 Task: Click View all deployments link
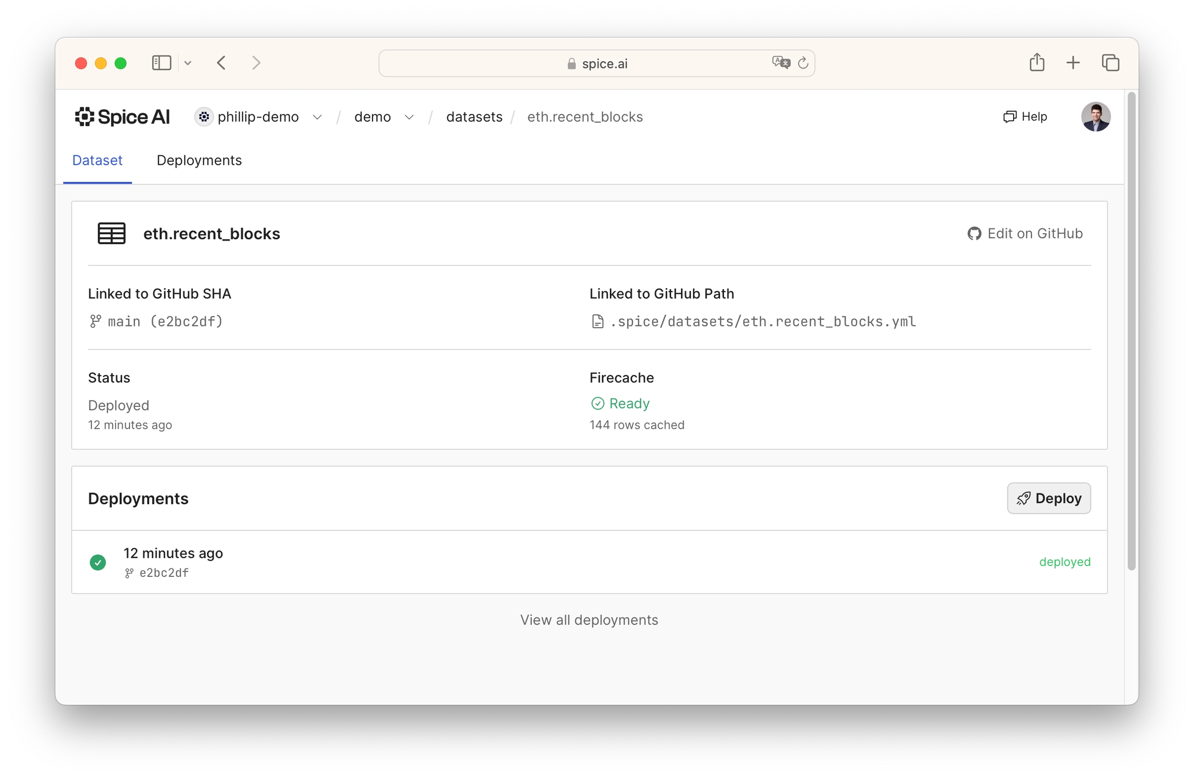tap(589, 619)
